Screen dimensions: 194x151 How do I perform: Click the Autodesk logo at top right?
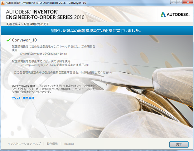[175, 15]
